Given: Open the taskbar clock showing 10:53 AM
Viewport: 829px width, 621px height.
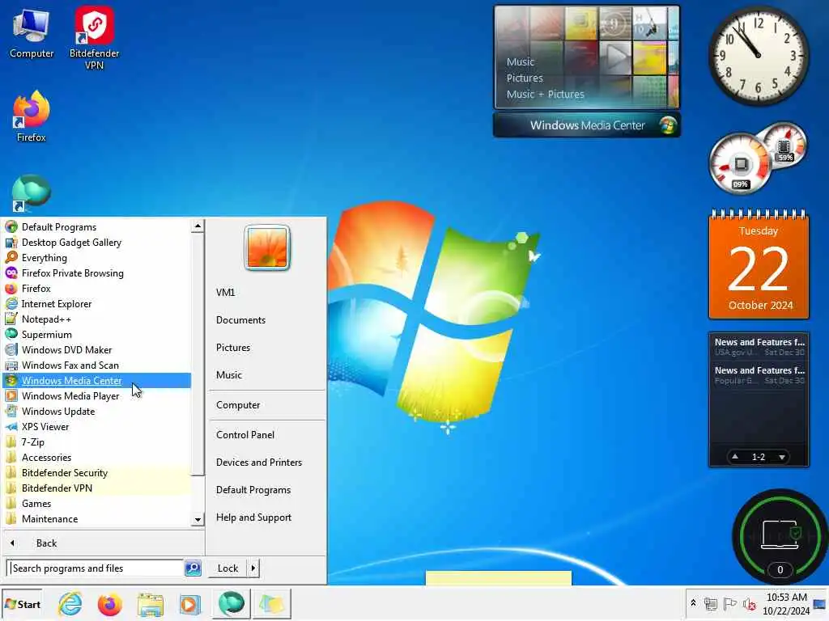Looking at the screenshot, I should 786,604.
